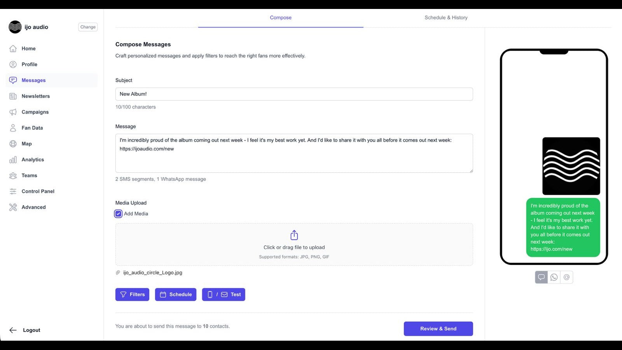The width and height of the screenshot is (622, 350).
Task: Open the Home page icon
Action: coord(13,49)
